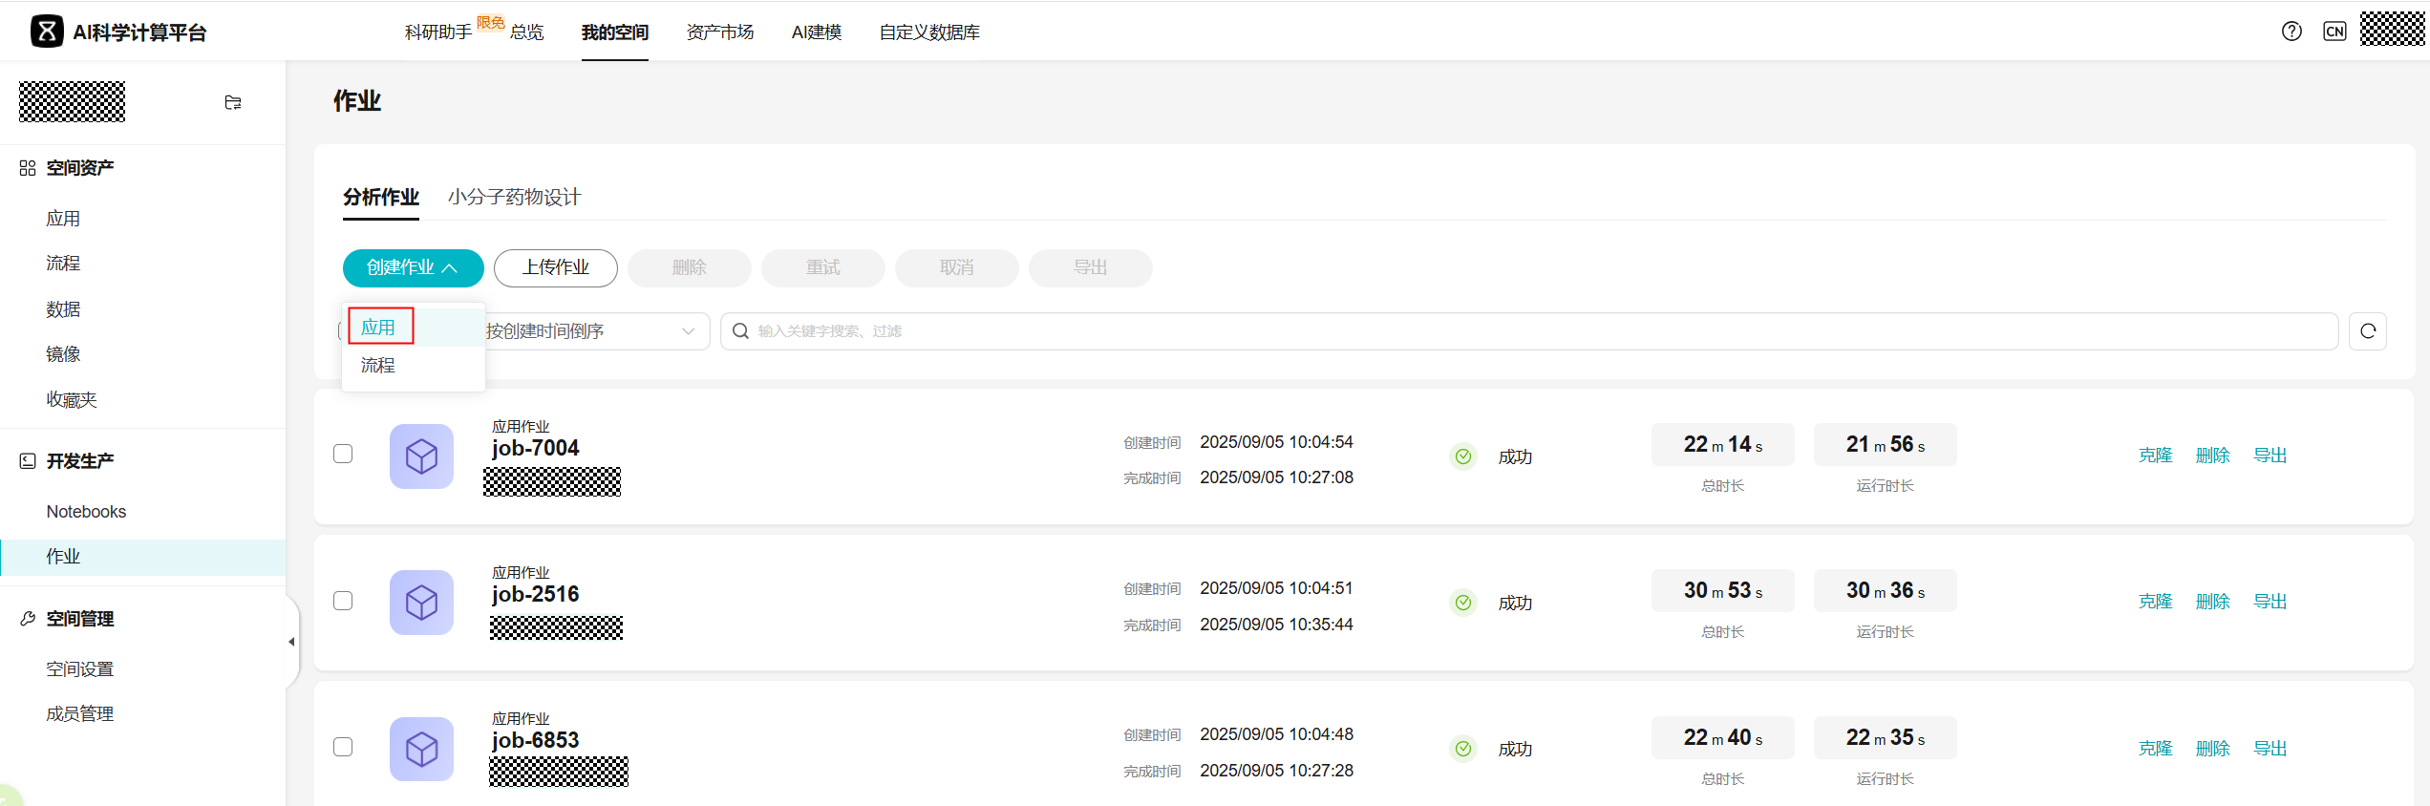Tick the checkbox for job-2516

pyautogui.click(x=343, y=601)
